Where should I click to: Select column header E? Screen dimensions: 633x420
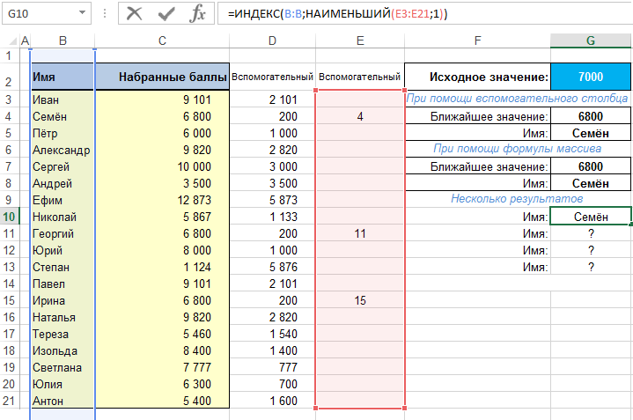(360, 41)
